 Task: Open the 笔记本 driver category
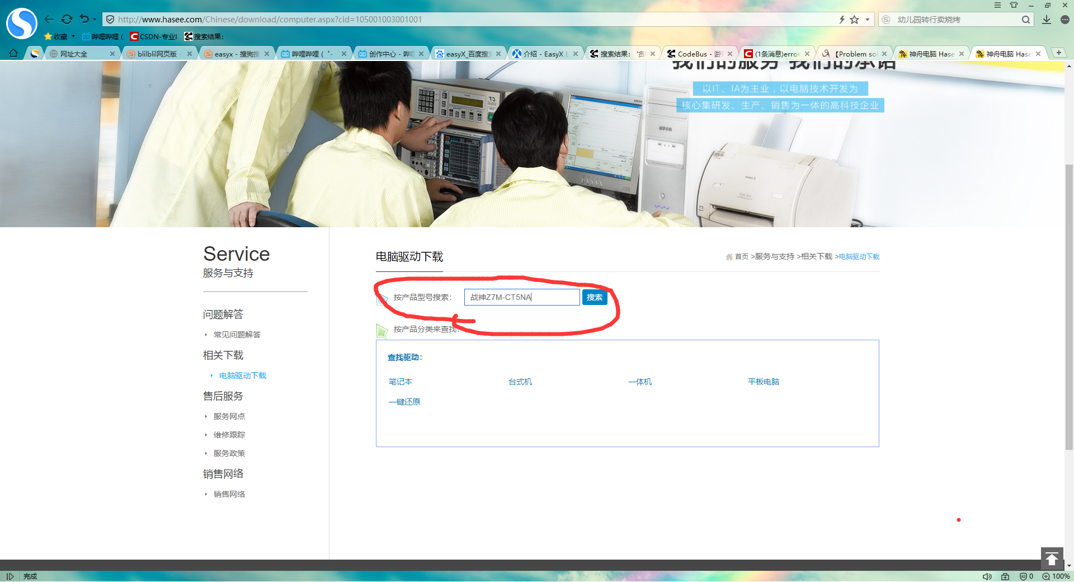401,382
